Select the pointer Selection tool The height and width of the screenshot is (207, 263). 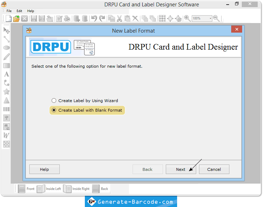click(7, 30)
